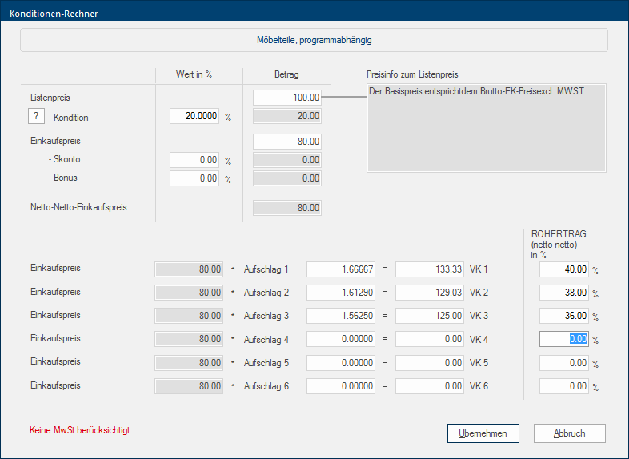
Task: Click the question mark help button beside Kondition
Action: coord(37,117)
